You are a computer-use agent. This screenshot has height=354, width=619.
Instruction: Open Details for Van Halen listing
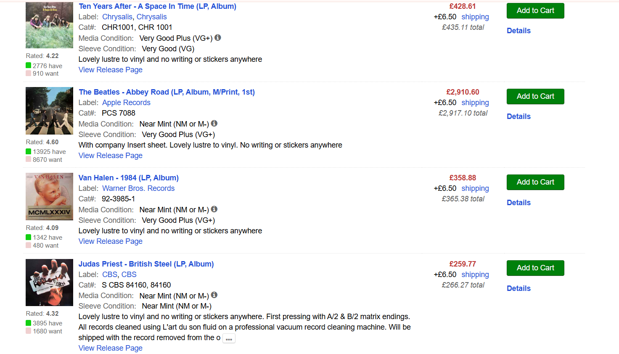518,203
